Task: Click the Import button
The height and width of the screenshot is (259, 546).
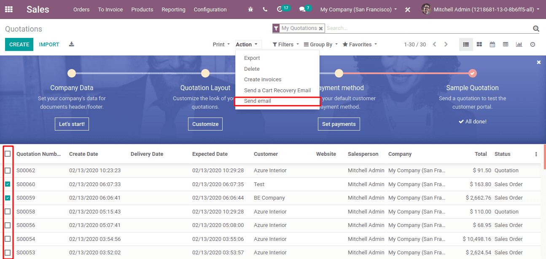Action: pos(49,44)
